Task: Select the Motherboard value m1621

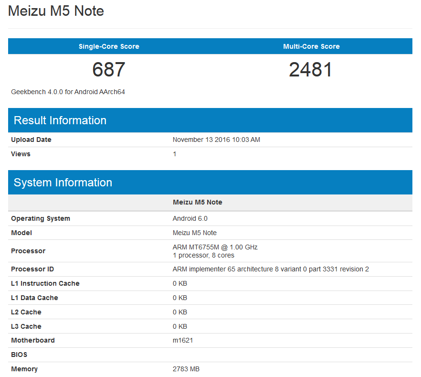Action: [x=182, y=340]
